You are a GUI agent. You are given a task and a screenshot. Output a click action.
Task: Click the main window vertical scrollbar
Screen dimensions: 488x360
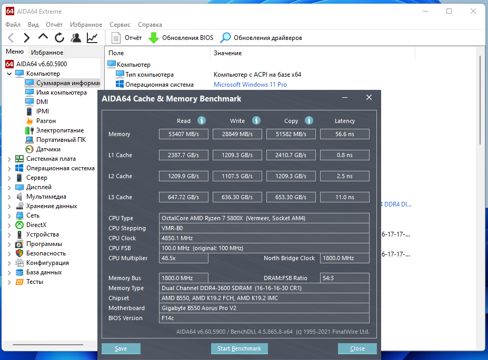pos(480,99)
